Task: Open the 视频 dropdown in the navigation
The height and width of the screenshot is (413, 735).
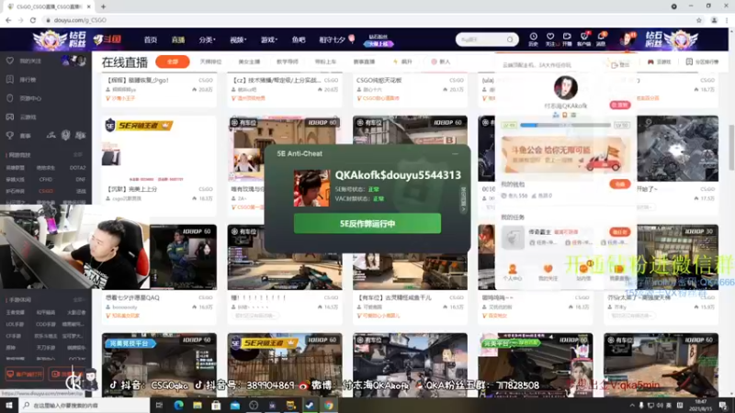Action: coord(238,39)
